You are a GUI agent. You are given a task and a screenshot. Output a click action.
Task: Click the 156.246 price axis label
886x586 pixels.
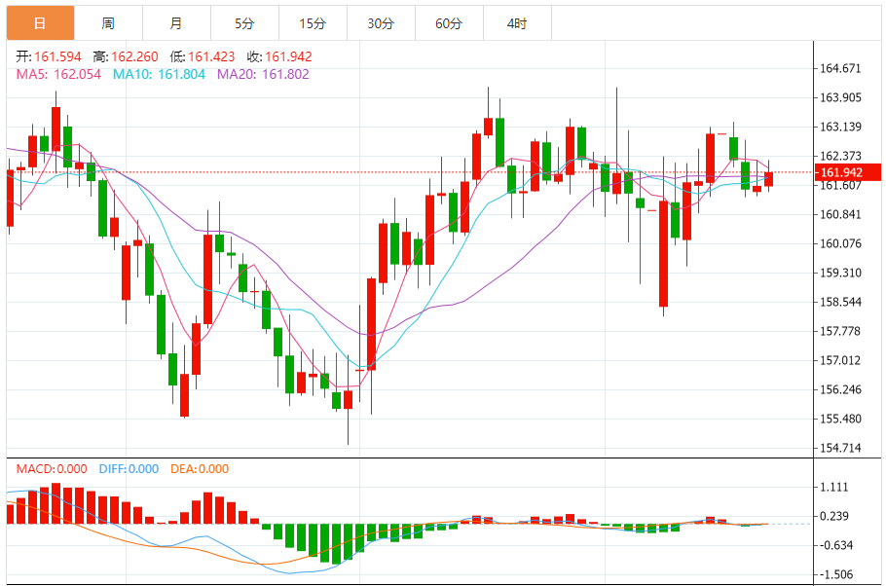(840, 389)
